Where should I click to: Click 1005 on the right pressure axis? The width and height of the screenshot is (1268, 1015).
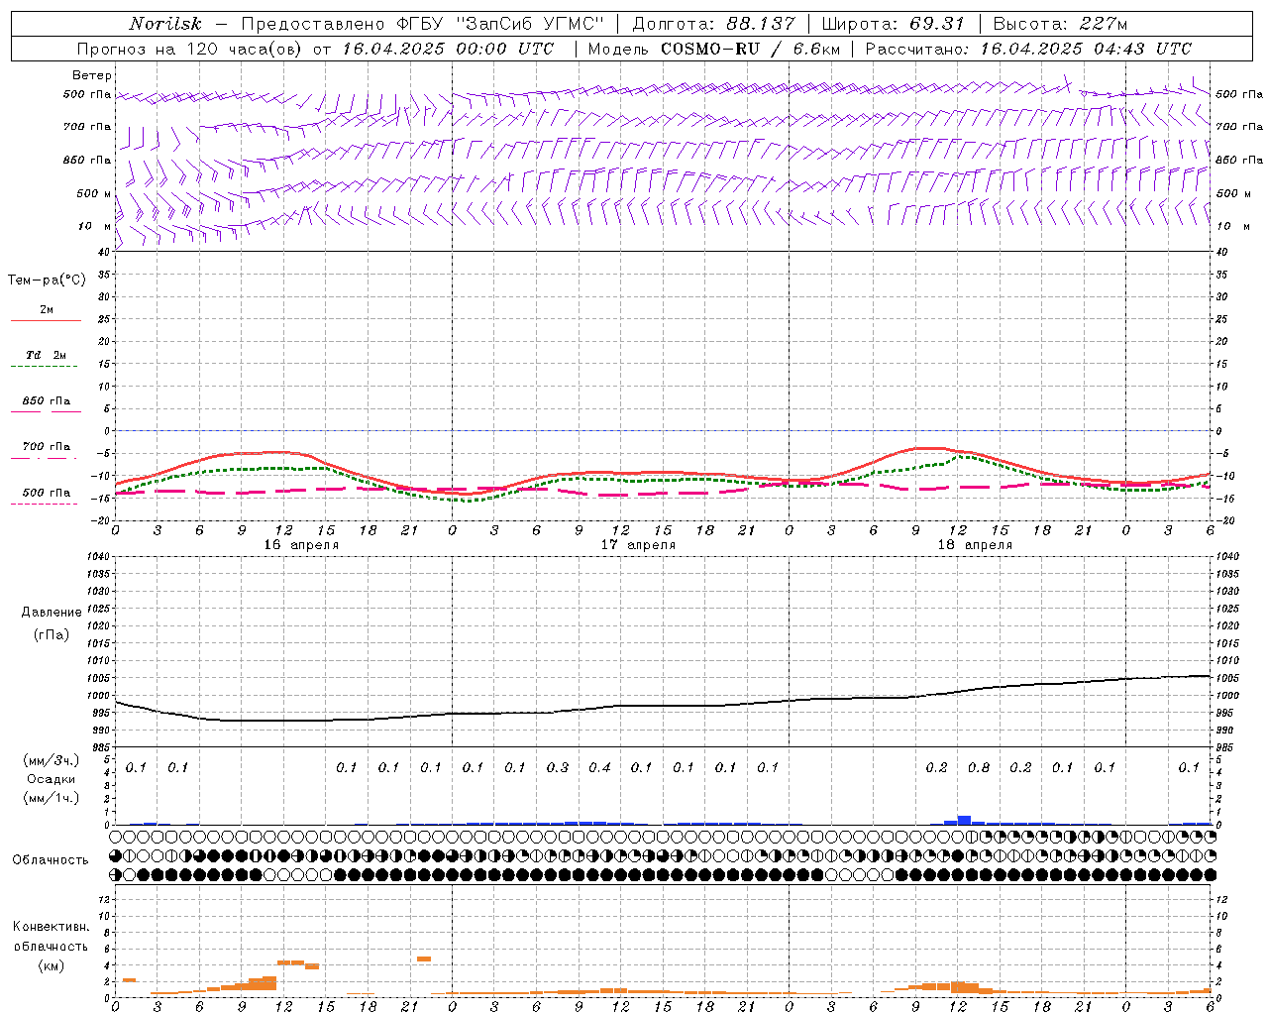click(1227, 678)
